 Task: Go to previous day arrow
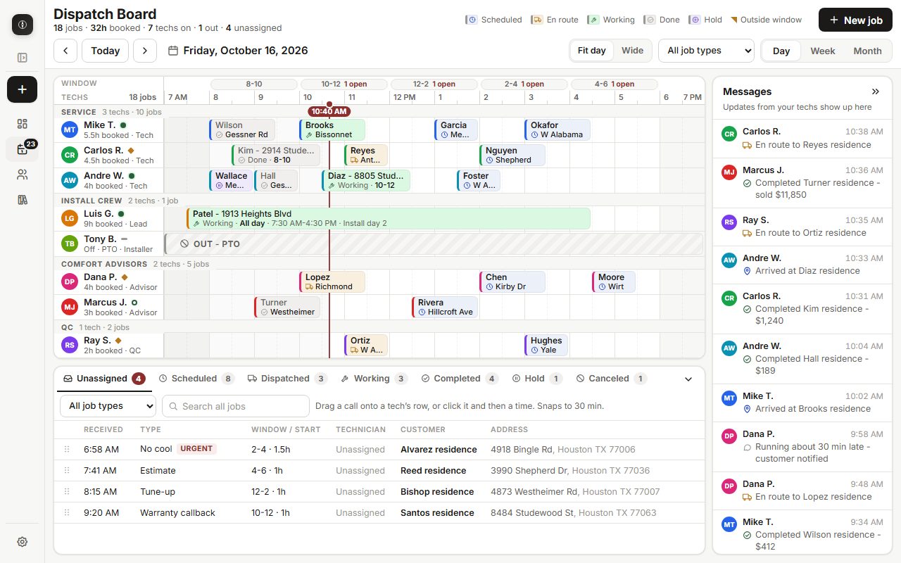tap(65, 51)
